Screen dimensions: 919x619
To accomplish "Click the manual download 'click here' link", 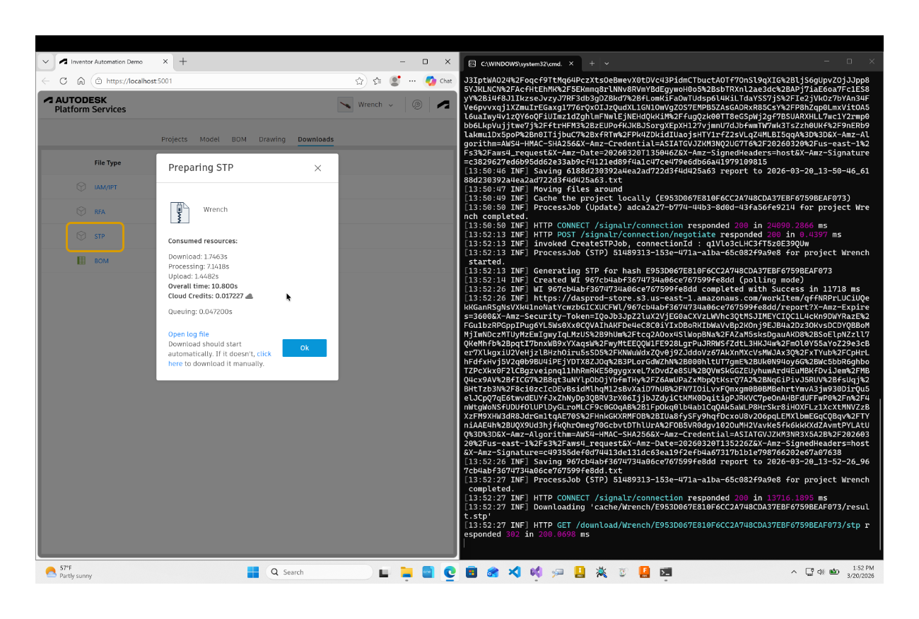I will [263, 353].
